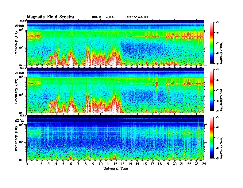Click the "-9" label on the dZ/dt color scale
Screen dimensions: 243x188
[x=217, y=158]
